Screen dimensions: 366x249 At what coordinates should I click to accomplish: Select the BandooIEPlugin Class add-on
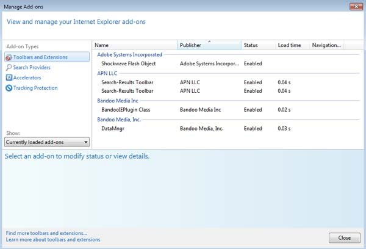coord(126,110)
